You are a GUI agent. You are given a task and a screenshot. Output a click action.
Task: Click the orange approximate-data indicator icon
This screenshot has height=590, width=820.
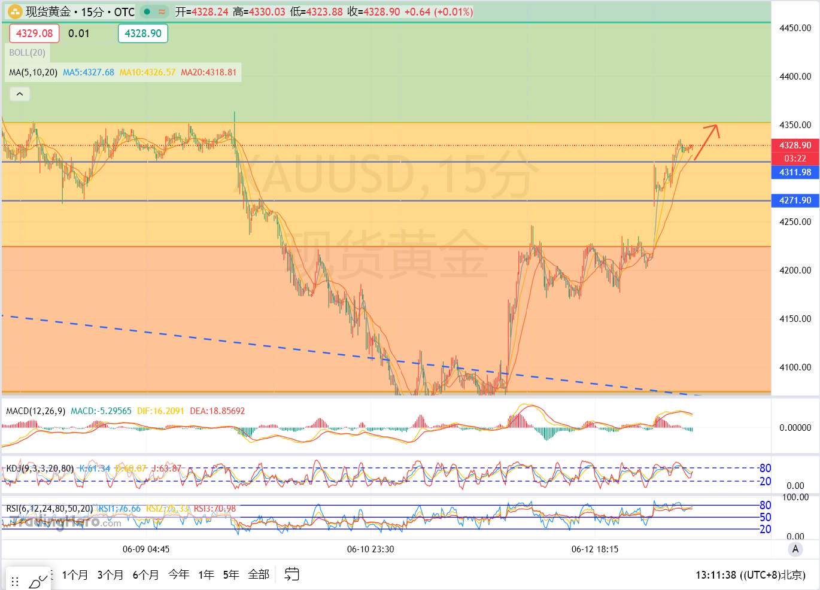tap(162, 12)
